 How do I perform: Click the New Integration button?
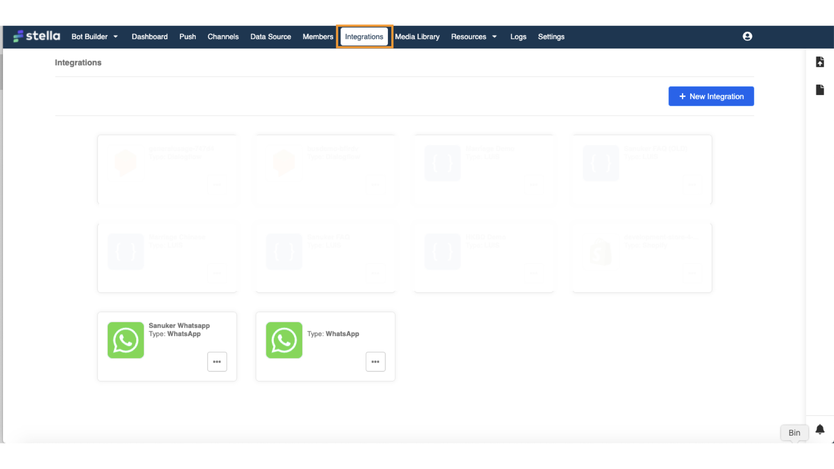pyautogui.click(x=711, y=96)
